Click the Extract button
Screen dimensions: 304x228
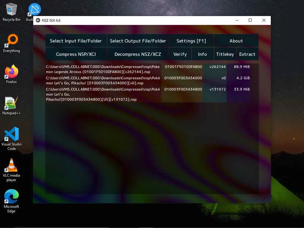pos(247,54)
